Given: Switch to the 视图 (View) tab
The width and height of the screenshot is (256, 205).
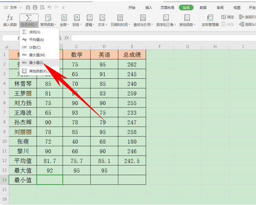Looking at the screenshot, I should click(237, 8).
